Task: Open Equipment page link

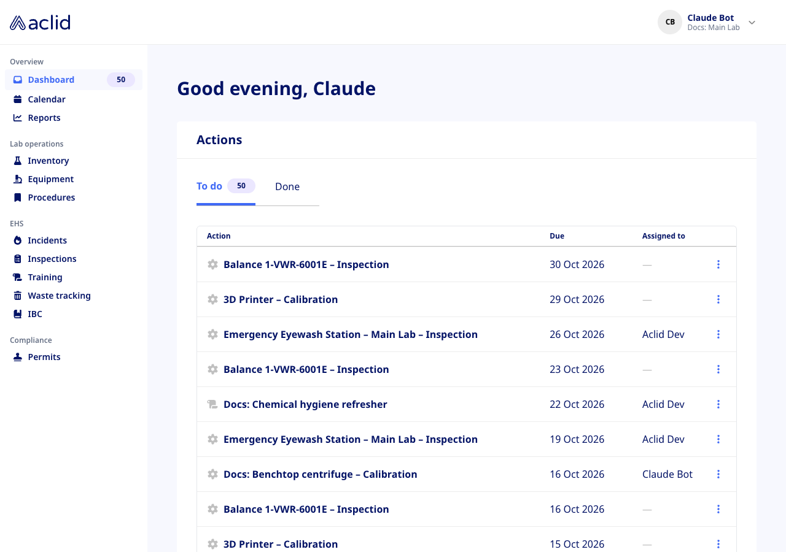Action: pyautogui.click(x=51, y=179)
